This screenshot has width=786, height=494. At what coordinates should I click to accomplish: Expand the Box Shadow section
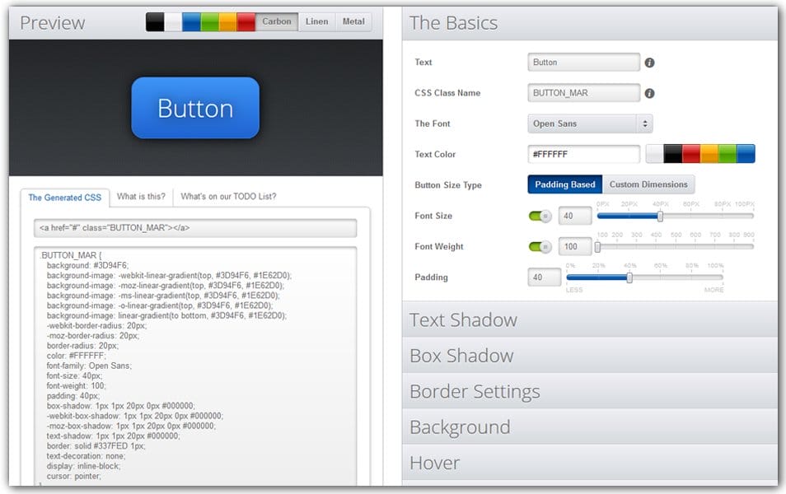pyautogui.click(x=461, y=355)
